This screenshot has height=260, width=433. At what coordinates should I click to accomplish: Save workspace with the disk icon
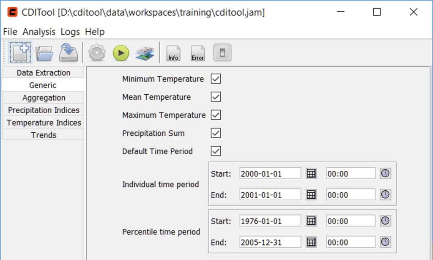click(69, 53)
